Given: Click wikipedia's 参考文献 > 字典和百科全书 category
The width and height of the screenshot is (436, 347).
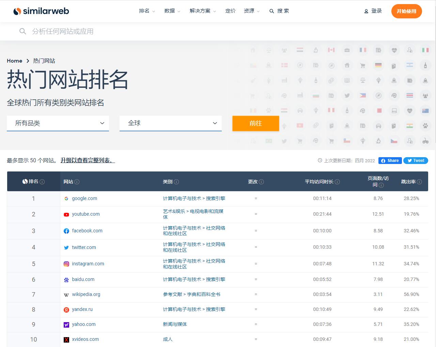Looking at the screenshot, I should [191, 294].
